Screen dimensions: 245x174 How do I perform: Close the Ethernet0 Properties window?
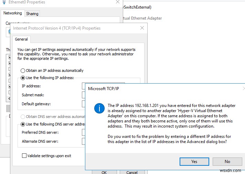[117, 2]
